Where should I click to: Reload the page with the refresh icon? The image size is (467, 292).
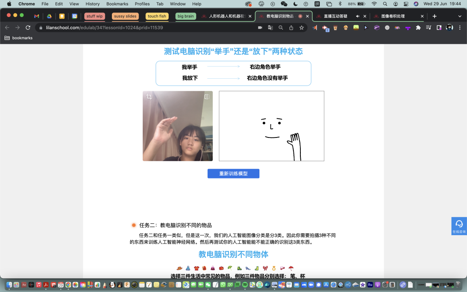[28, 28]
